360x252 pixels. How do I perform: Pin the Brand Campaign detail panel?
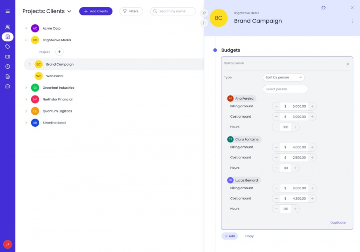click(204, 13)
